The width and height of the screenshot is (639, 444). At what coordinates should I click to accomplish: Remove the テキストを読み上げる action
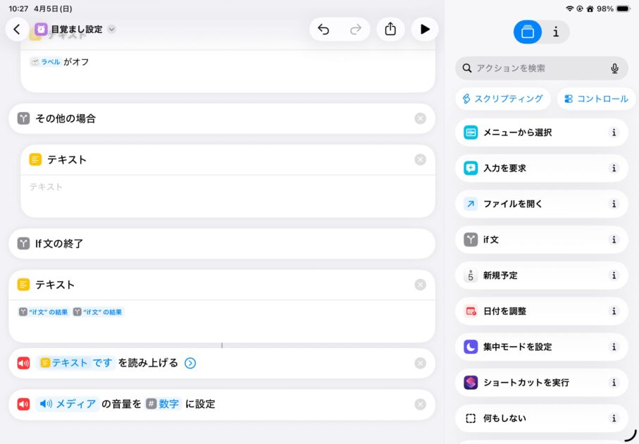421,364
